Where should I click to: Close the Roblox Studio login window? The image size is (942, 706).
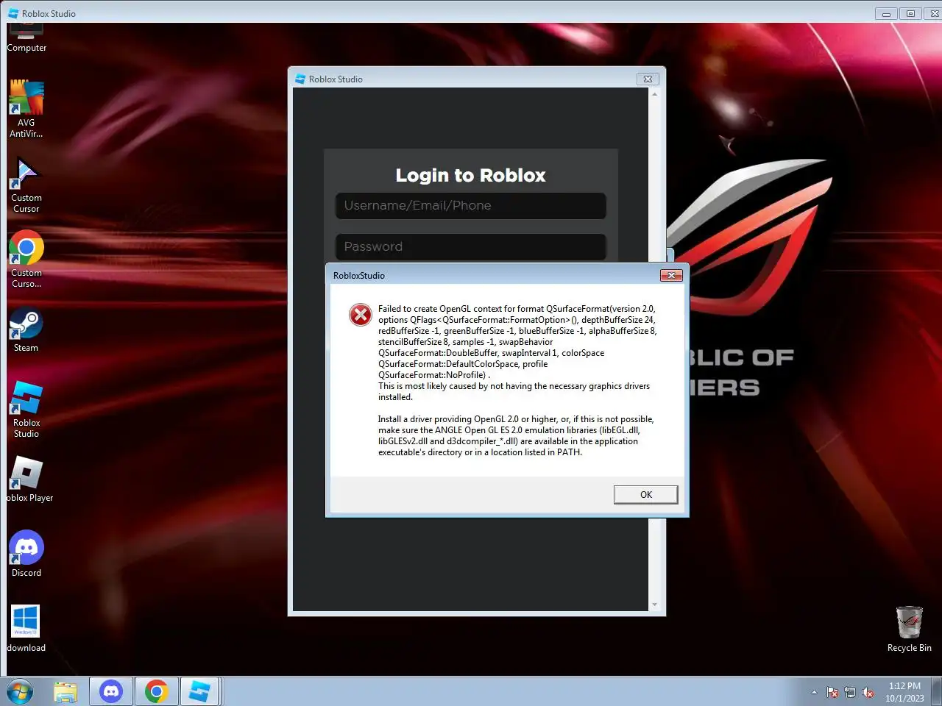click(648, 79)
